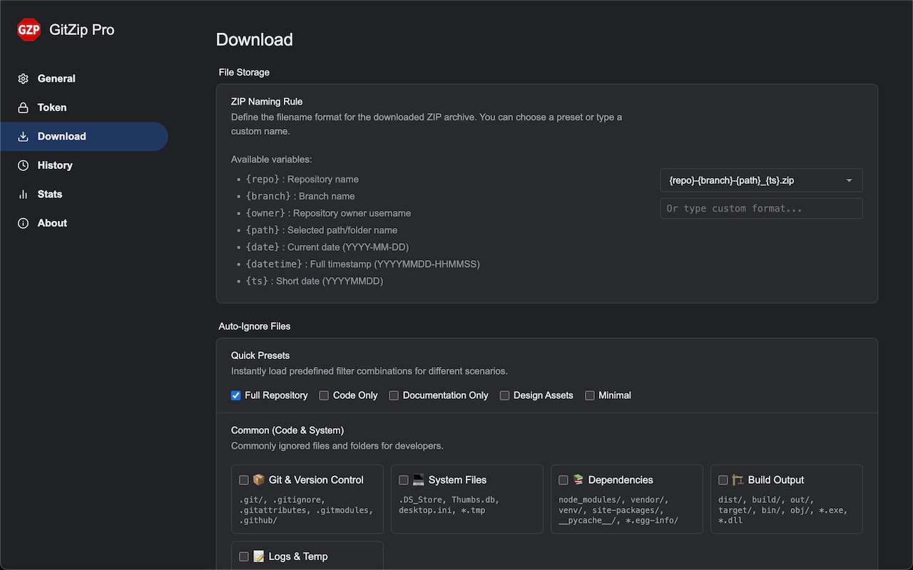Click the About info icon
Image resolution: width=913 pixels, height=570 pixels.
tap(24, 223)
